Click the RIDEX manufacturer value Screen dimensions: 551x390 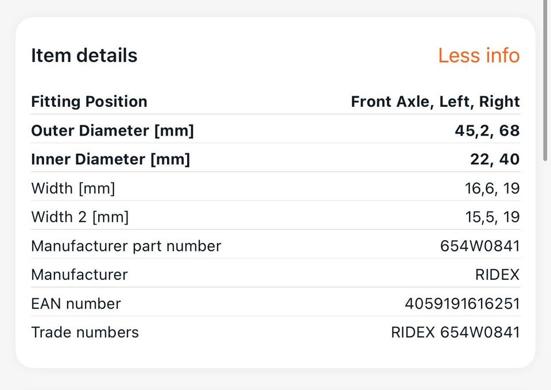[x=497, y=275]
